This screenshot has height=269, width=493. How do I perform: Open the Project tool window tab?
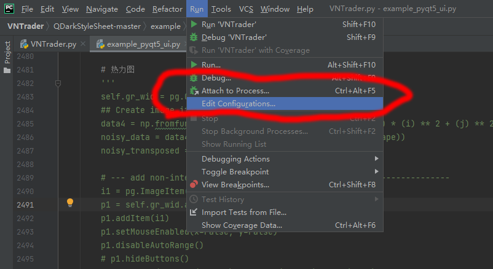pos(7,53)
